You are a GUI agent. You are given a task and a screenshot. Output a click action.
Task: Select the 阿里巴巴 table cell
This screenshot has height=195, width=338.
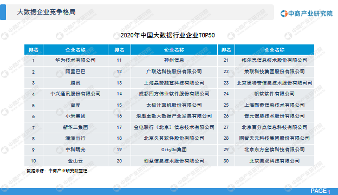[75, 71]
